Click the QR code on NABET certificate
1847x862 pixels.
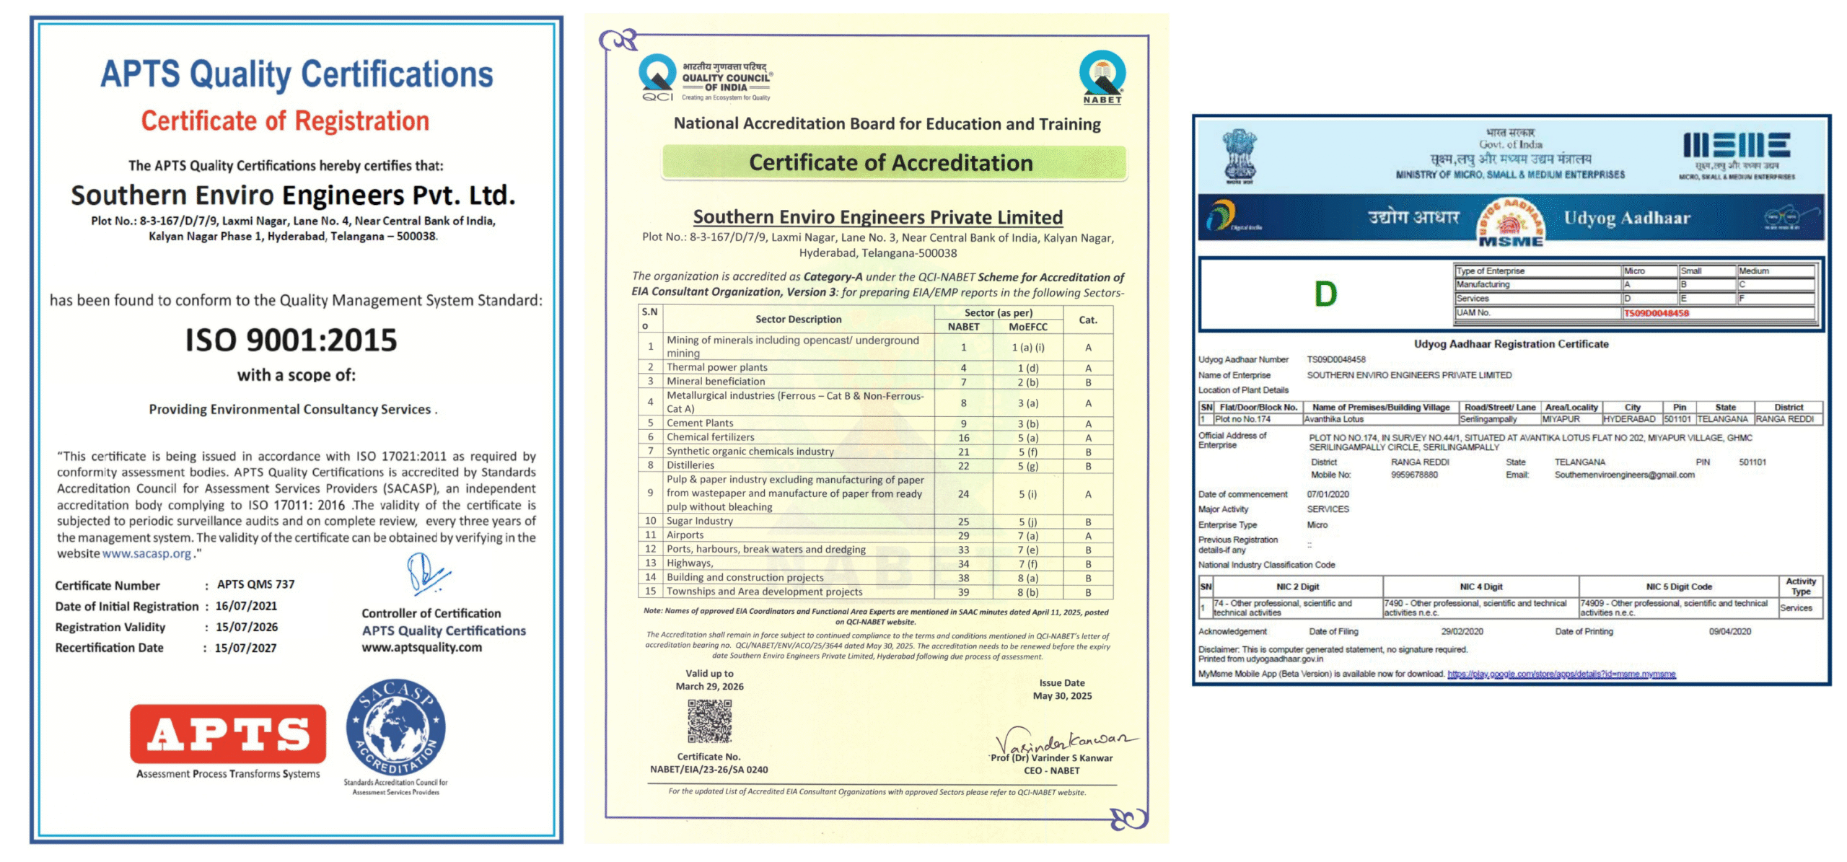(x=708, y=721)
